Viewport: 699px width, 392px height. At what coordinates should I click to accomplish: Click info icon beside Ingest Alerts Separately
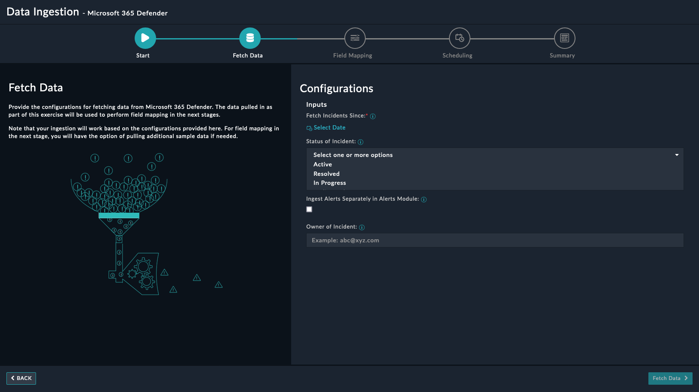point(424,199)
